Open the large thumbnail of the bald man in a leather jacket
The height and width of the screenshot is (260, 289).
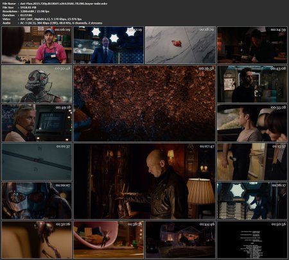[144, 181]
